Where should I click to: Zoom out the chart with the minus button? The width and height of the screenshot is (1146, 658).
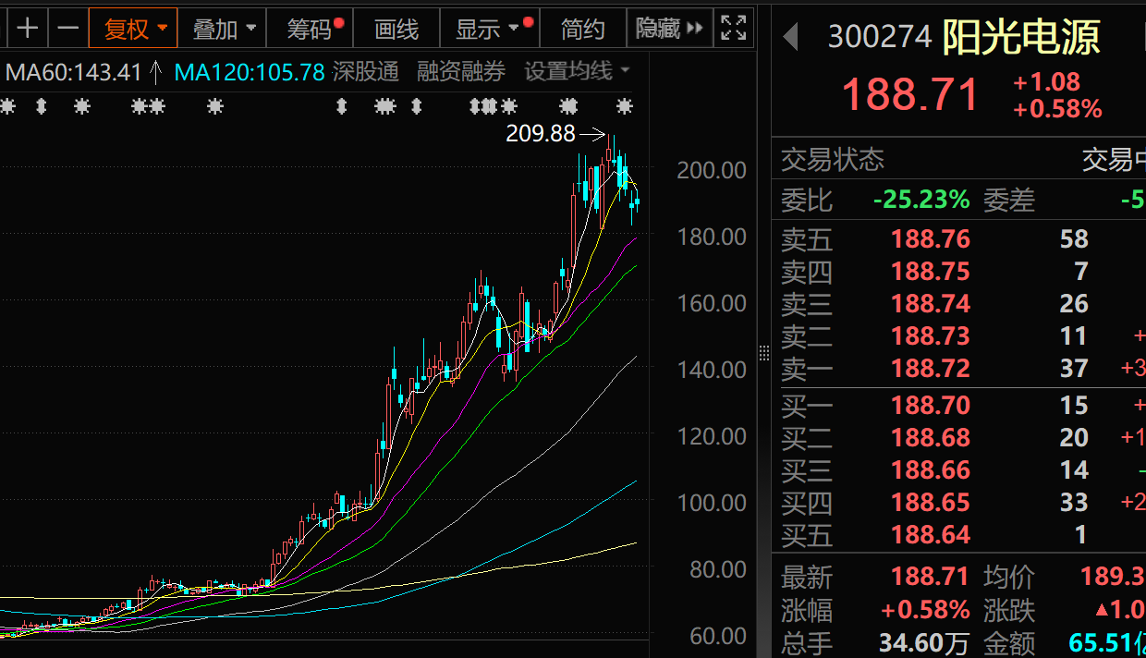(67, 28)
